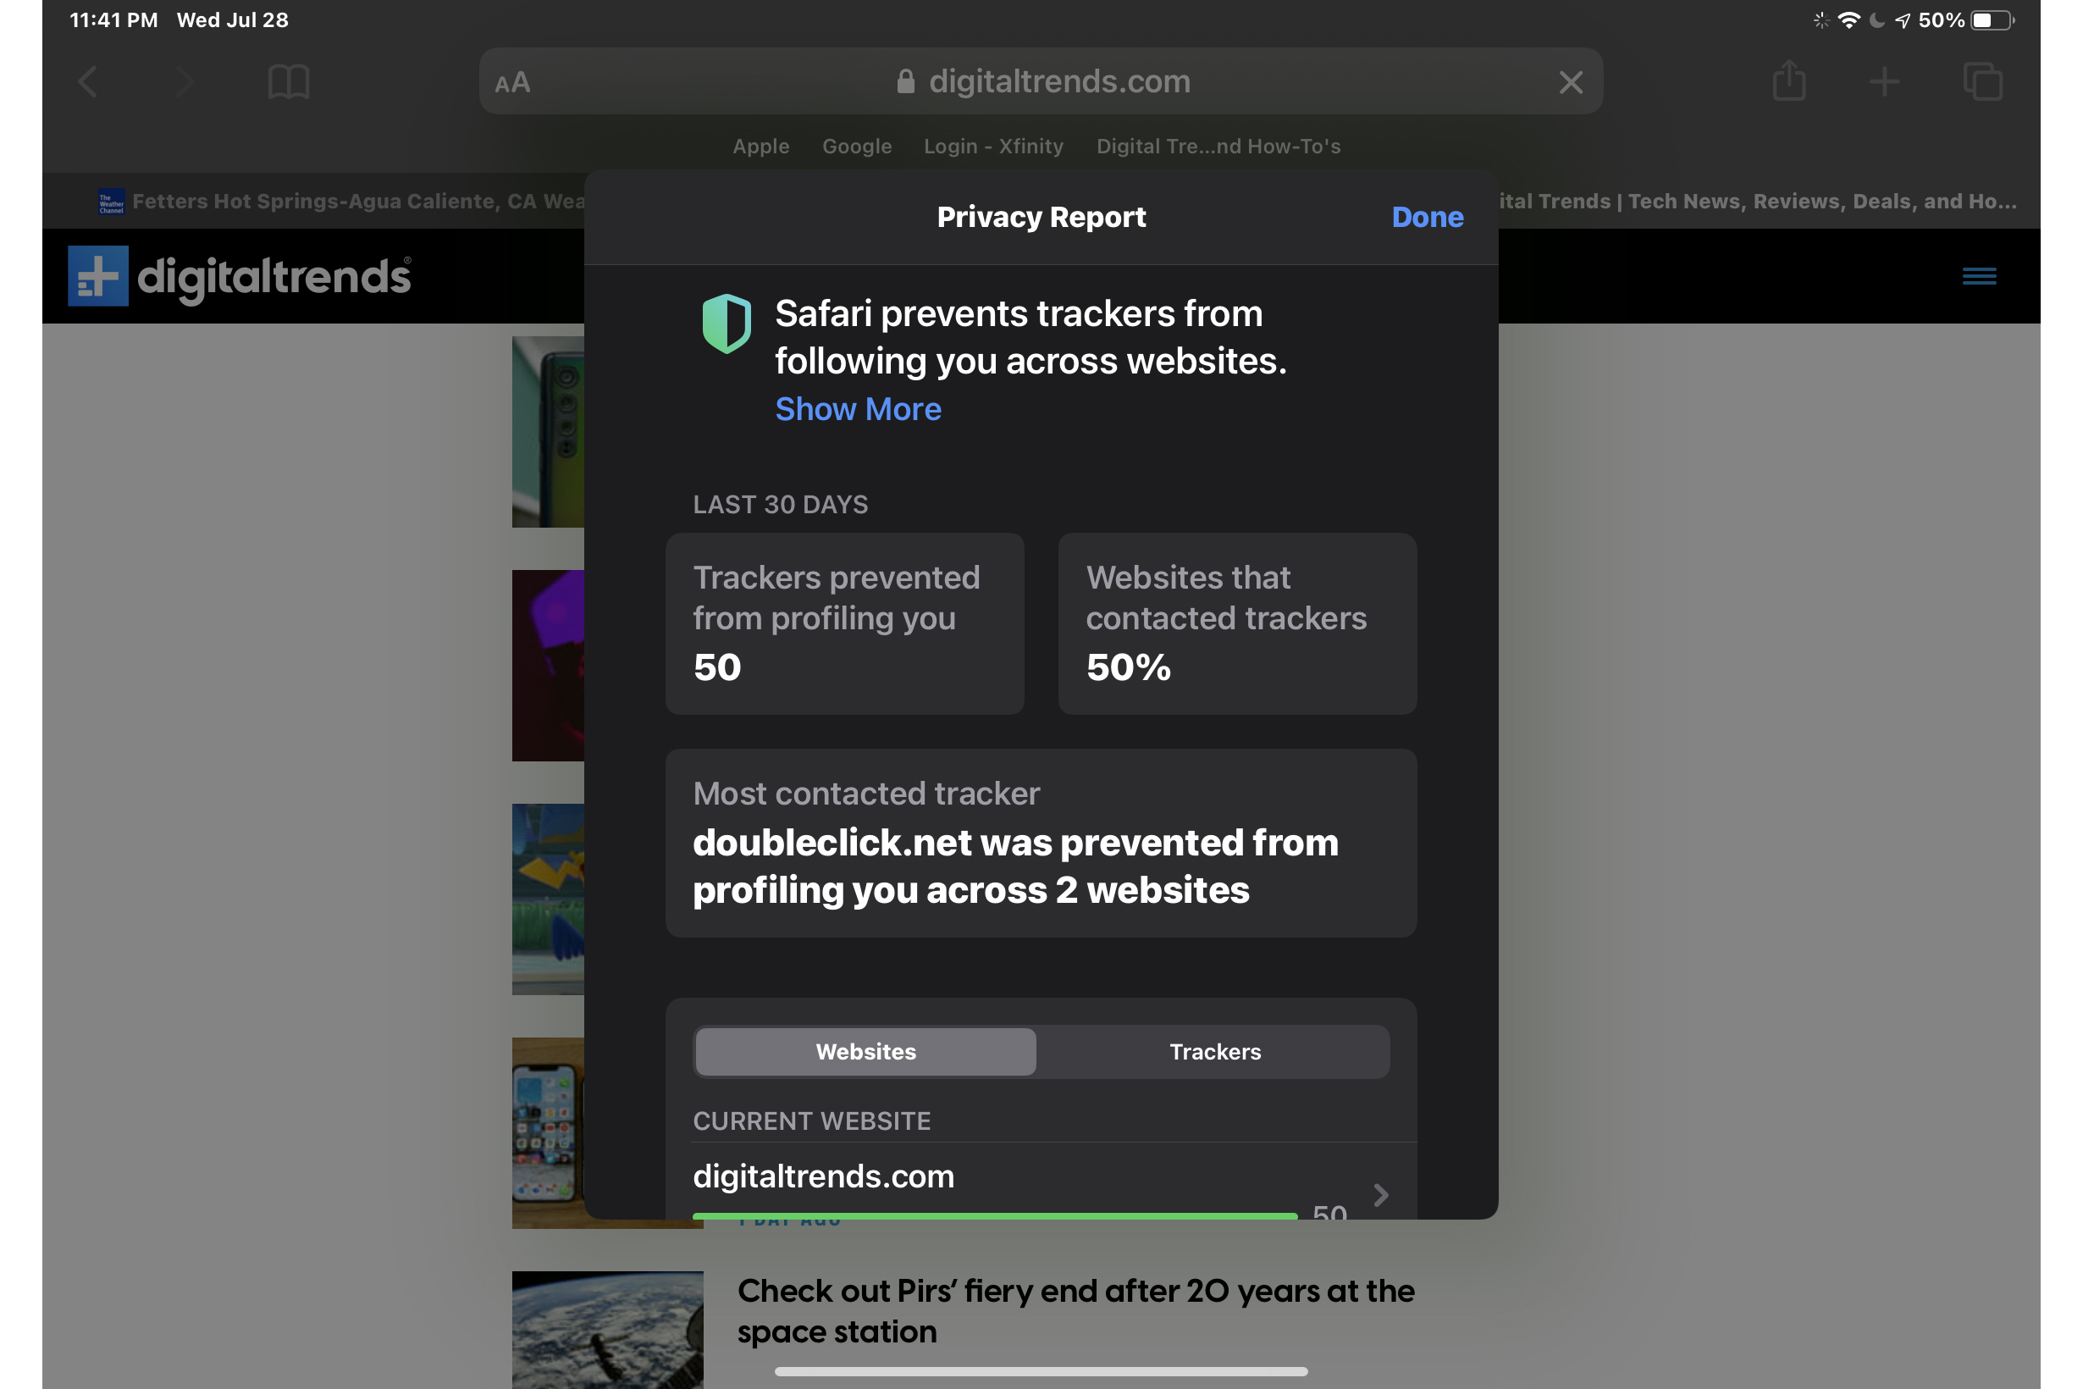Click the digitaltrends.com green tracker bar
Image resolution: width=2083 pixels, height=1389 pixels.
coord(995,1216)
